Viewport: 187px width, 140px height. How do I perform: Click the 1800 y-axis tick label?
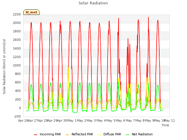click(x=17, y=32)
